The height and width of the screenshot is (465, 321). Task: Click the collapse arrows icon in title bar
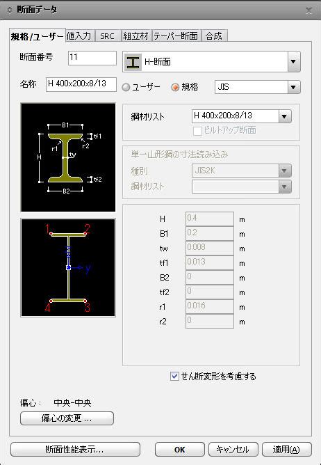pos(10,10)
